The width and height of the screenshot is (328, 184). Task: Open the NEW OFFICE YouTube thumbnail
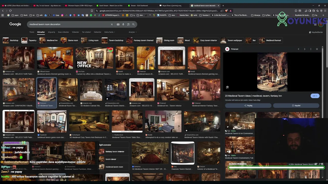point(94,58)
